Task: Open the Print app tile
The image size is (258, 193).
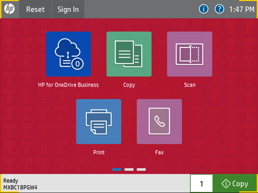Action: click(98, 121)
